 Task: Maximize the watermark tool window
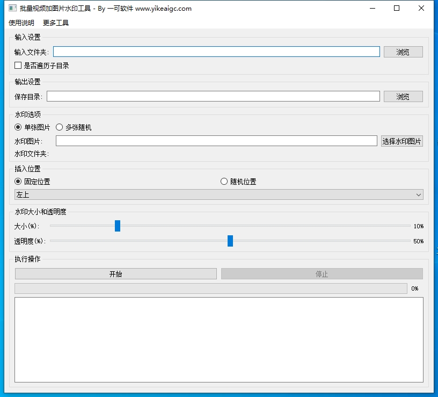coord(397,8)
